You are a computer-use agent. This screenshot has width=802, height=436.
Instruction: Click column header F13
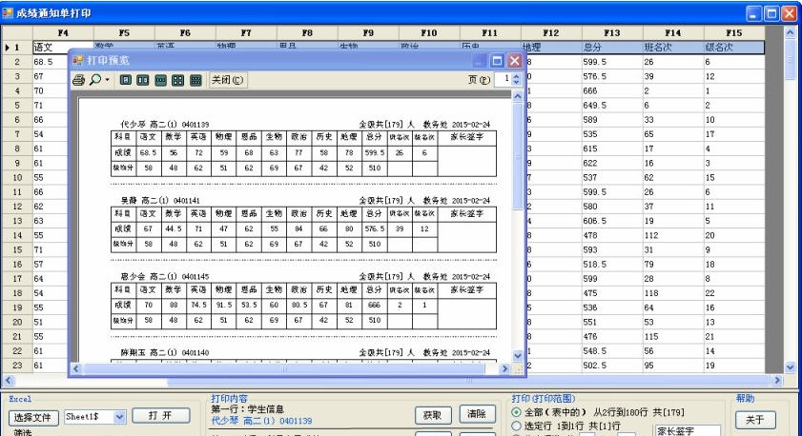click(611, 32)
